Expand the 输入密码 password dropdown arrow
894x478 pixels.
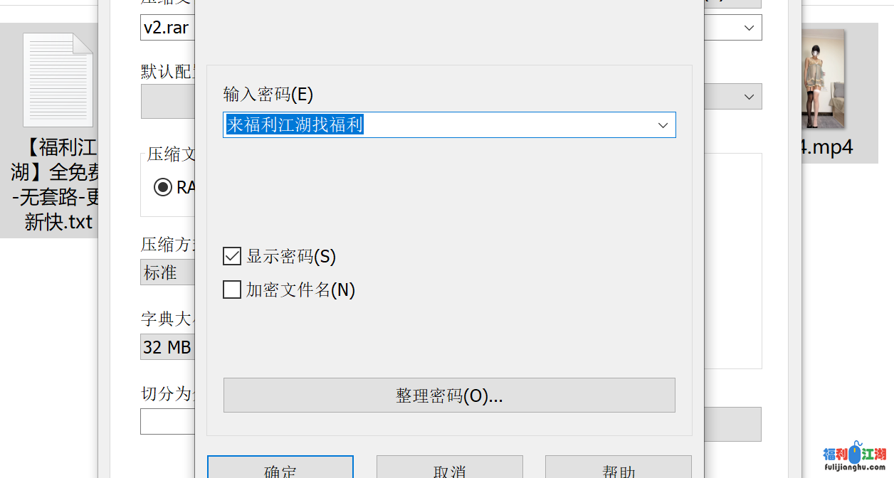(663, 125)
